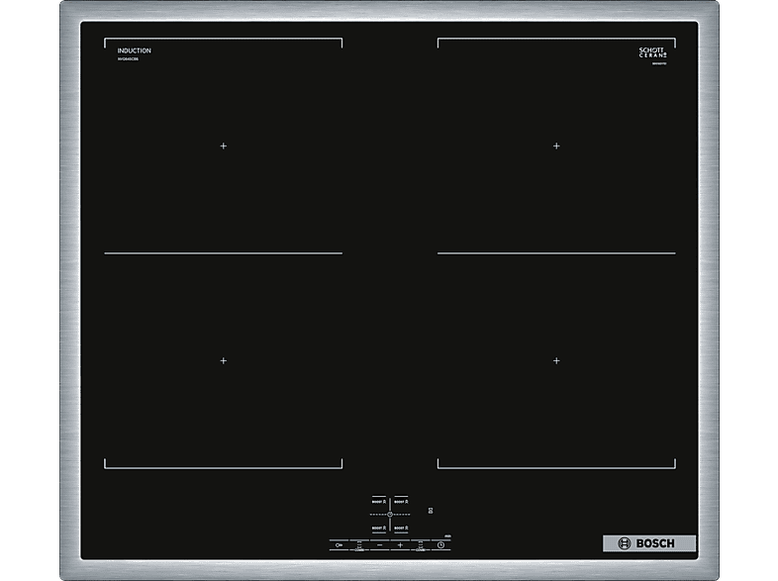Image resolution: width=778 pixels, height=581 pixels.
Task: Decrease power with the minus key
Action: tap(379, 545)
